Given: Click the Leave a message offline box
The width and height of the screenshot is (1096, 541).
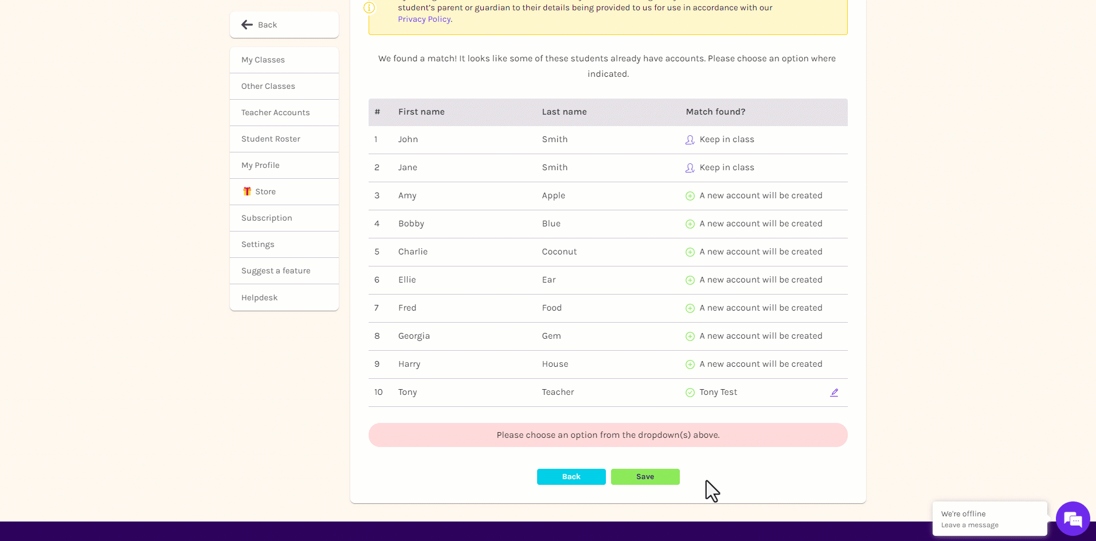Looking at the screenshot, I should click(x=990, y=519).
